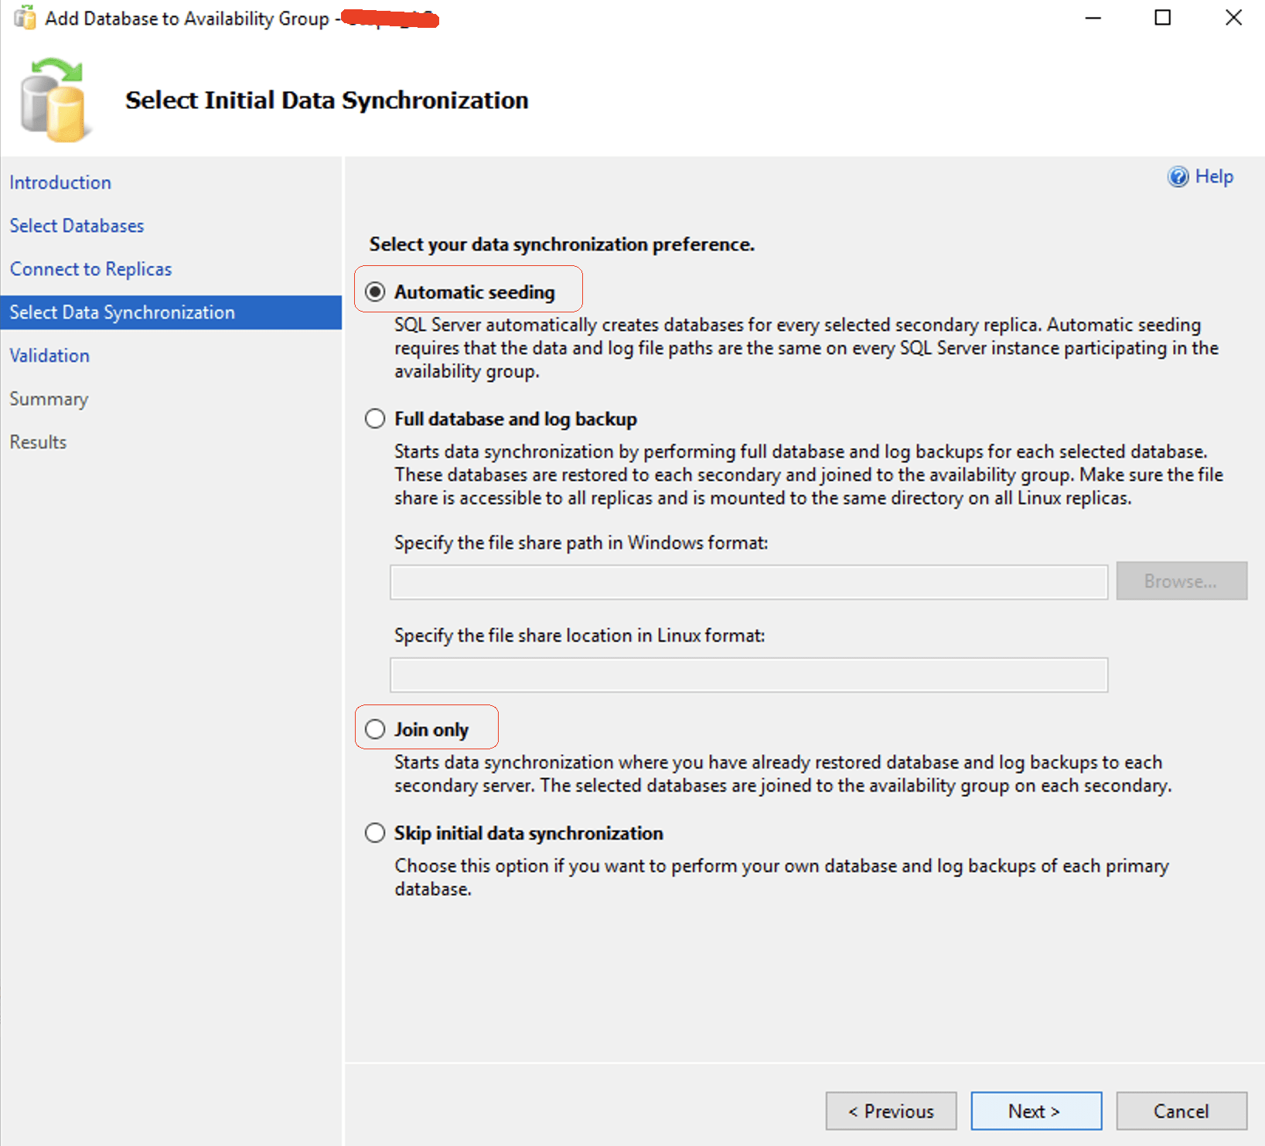
Task: Select the Automatic seeding radio button
Action: point(375,292)
